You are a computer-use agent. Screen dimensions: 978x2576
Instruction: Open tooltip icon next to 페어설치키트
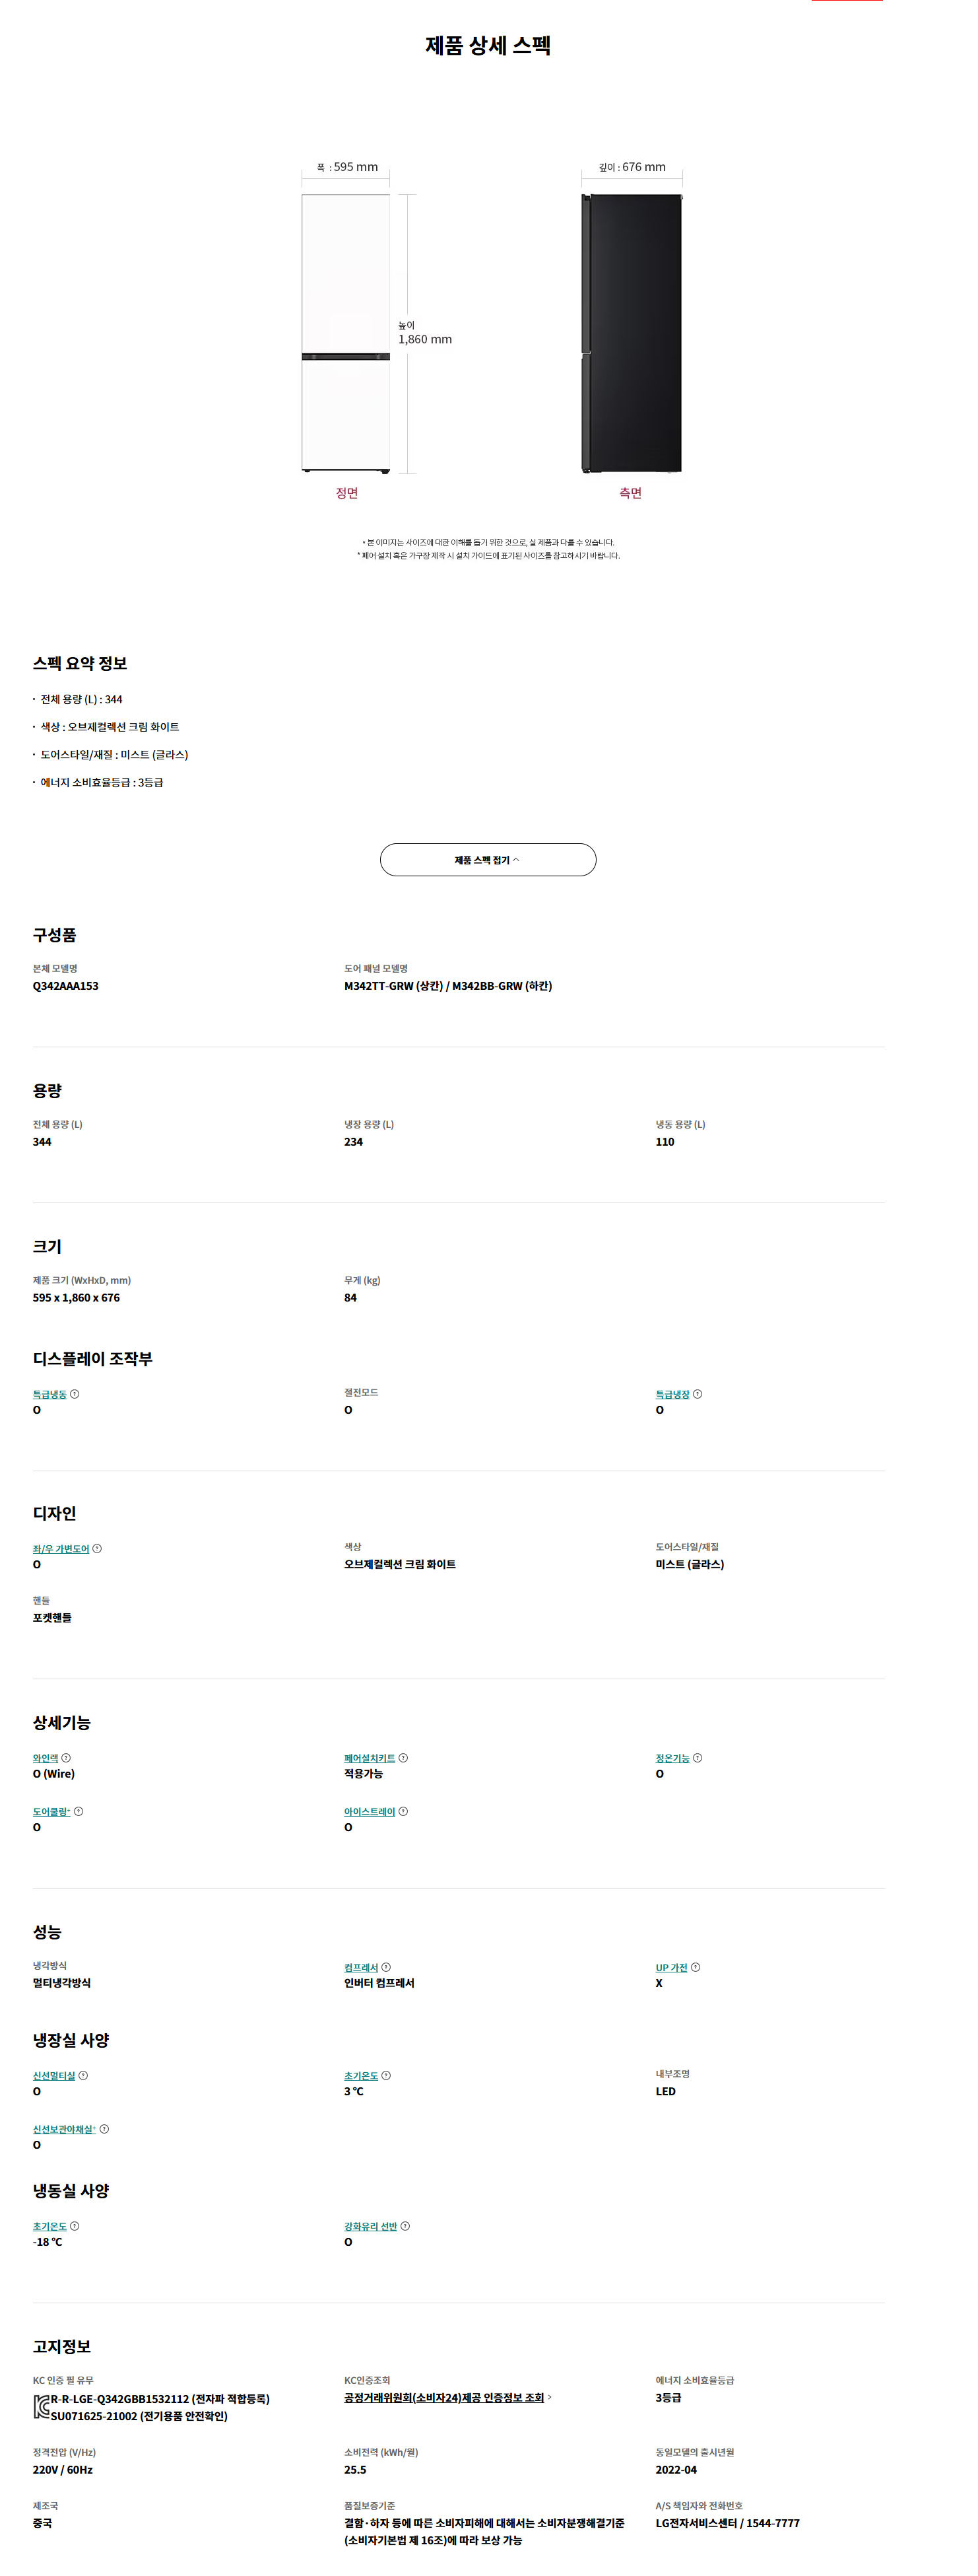403,1758
